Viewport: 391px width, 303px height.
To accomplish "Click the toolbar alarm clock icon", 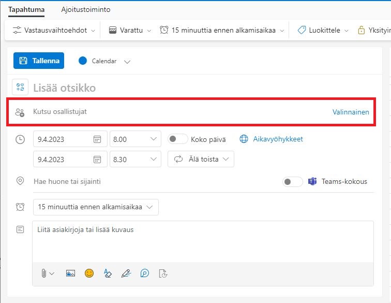I will coord(164,30).
